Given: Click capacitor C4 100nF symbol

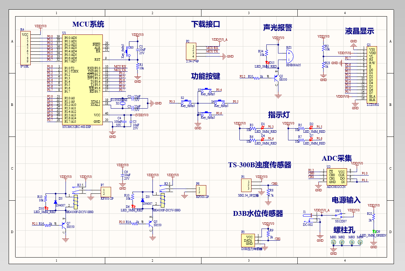Looking at the screenshot, I should pos(124,122).
